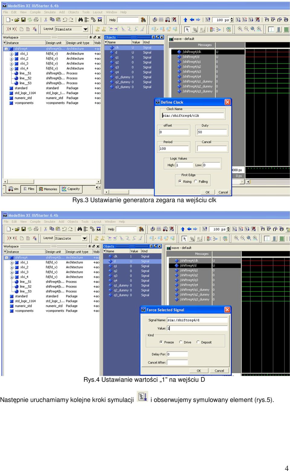Click the zoom out magnifier in upper ModelSim toolbar
Screen dimensions: 290x471
tap(246, 29)
